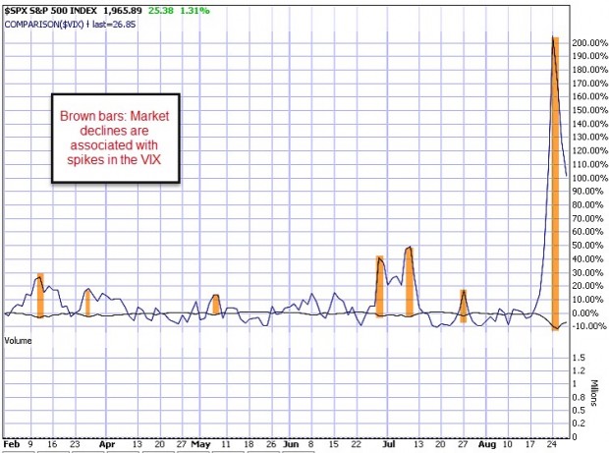Click the 0.2 volume axis label
Viewport: 609px width, 453px height.
[579, 424]
